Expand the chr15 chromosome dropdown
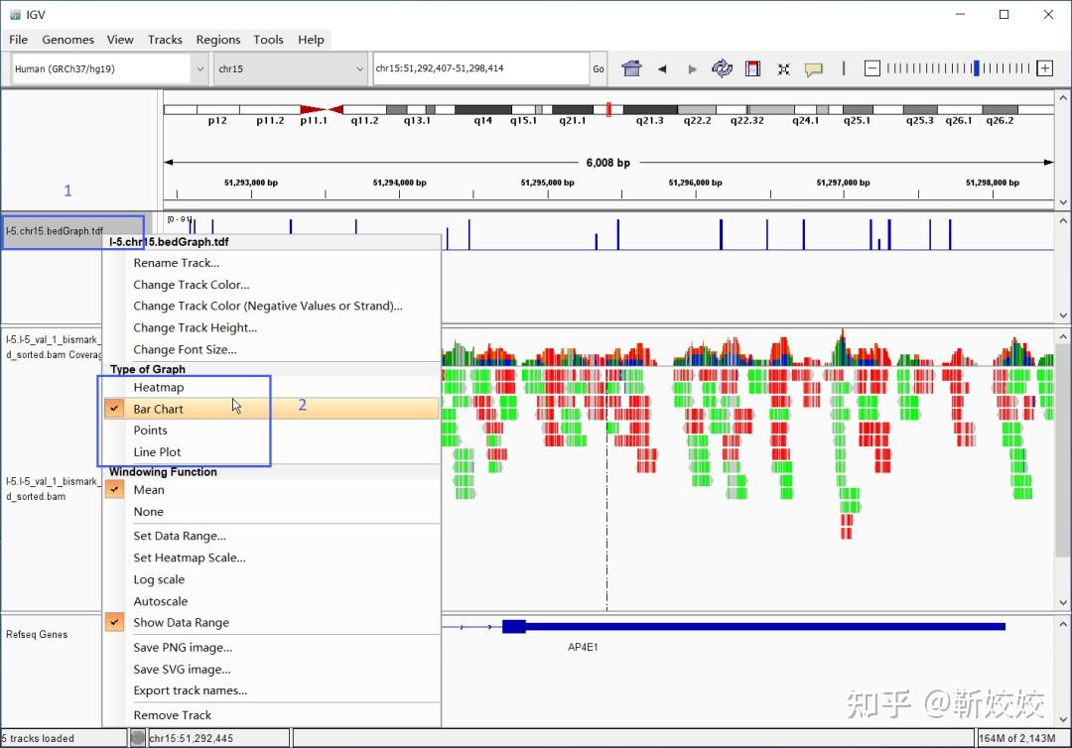The width and height of the screenshot is (1072, 748). coord(291,69)
